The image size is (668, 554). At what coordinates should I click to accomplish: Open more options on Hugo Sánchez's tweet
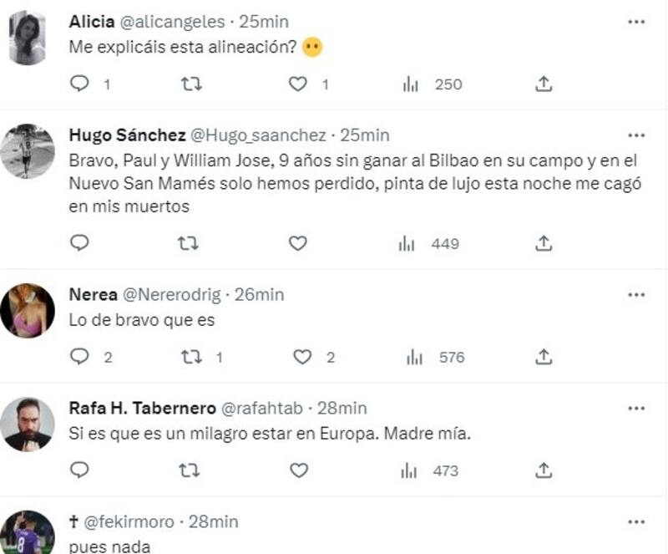pyautogui.click(x=636, y=135)
